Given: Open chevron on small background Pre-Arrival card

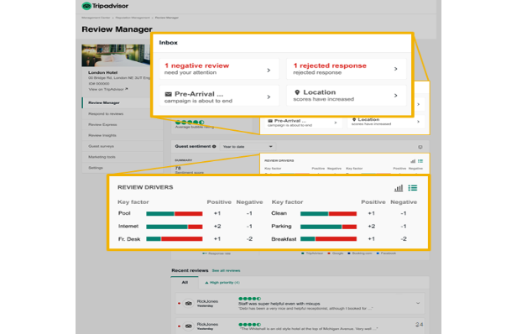Looking at the screenshot, I should pos(336,123).
